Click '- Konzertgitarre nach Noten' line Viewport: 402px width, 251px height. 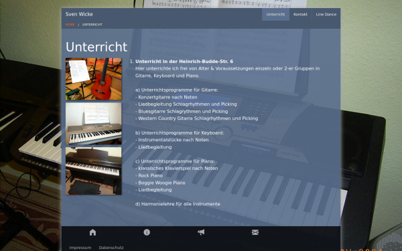click(x=166, y=97)
